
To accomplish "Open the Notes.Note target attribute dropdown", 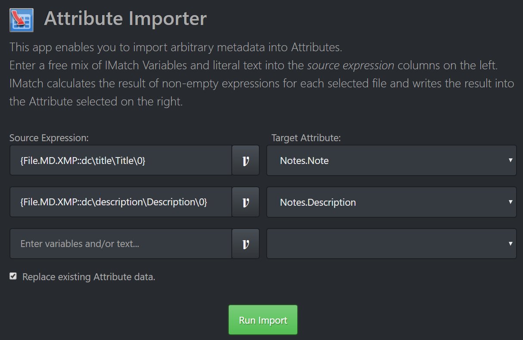I will [x=392, y=161].
